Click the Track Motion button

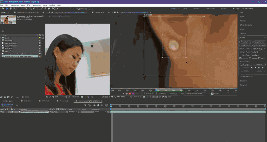(246, 45)
